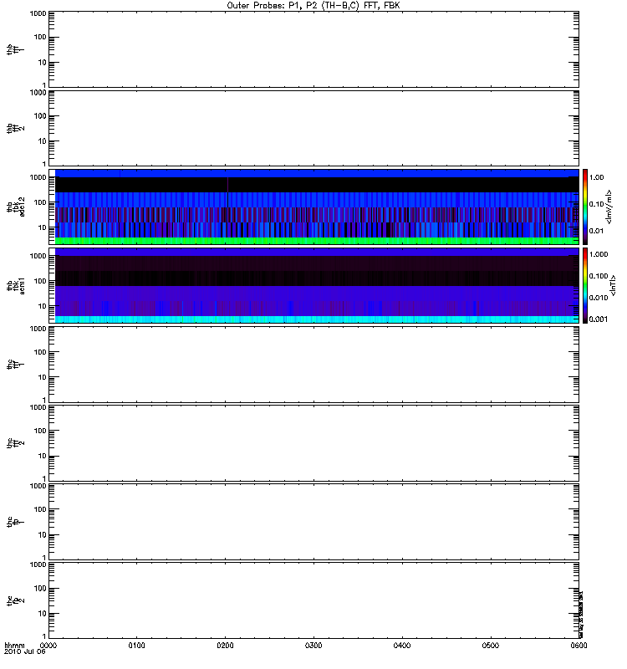Click the '0.001' value on scm1 color bar
Screen dimensions: 627x669
pyautogui.click(x=599, y=319)
